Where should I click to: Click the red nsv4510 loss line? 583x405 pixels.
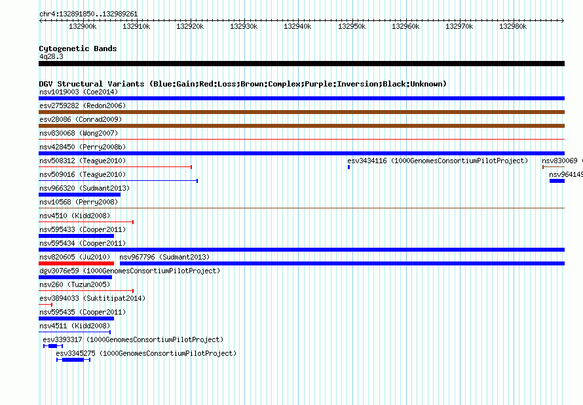(x=86, y=222)
